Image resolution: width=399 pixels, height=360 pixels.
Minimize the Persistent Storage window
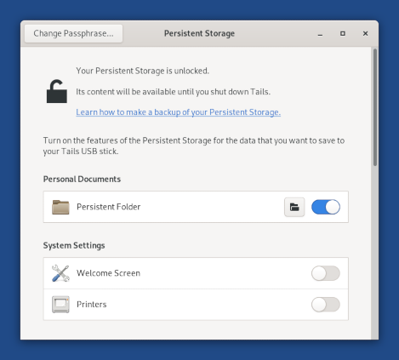pos(320,34)
